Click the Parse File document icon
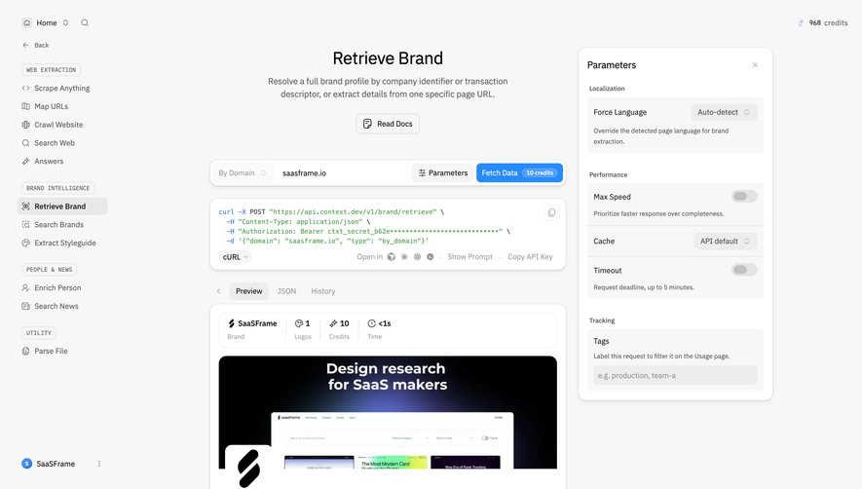Viewport: 862px width, 489px height. (26, 351)
